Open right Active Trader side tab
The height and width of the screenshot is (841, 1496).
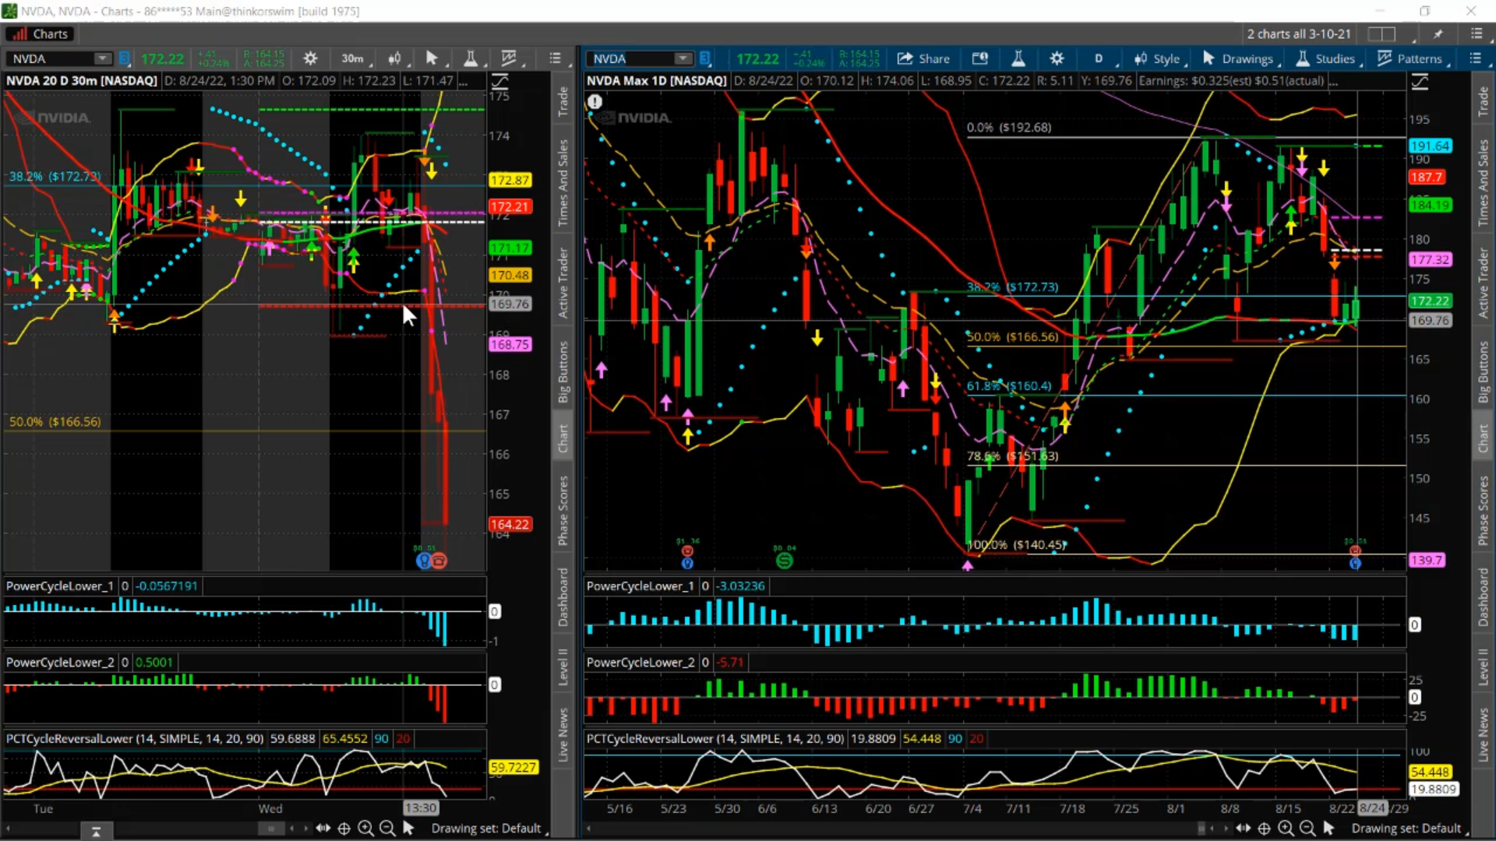coord(1483,283)
